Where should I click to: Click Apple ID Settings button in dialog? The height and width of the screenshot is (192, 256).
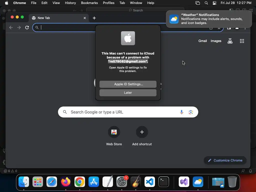click(128, 84)
